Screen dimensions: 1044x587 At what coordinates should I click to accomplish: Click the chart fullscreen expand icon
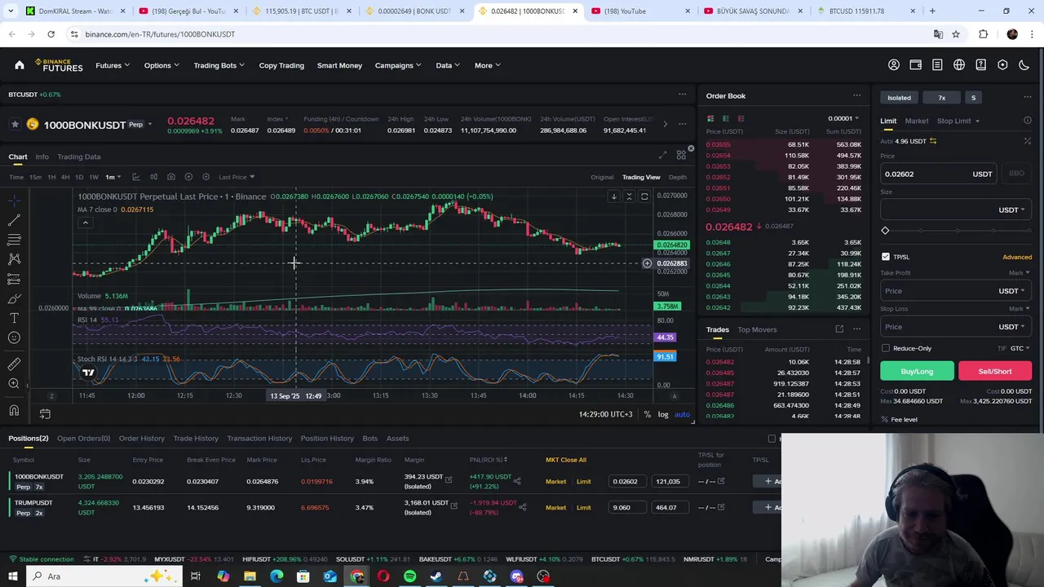point(662,156)
